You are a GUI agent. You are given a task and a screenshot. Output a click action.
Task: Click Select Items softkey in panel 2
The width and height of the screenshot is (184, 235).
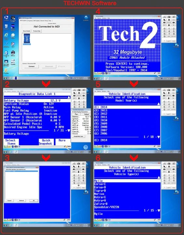[11, 142]
